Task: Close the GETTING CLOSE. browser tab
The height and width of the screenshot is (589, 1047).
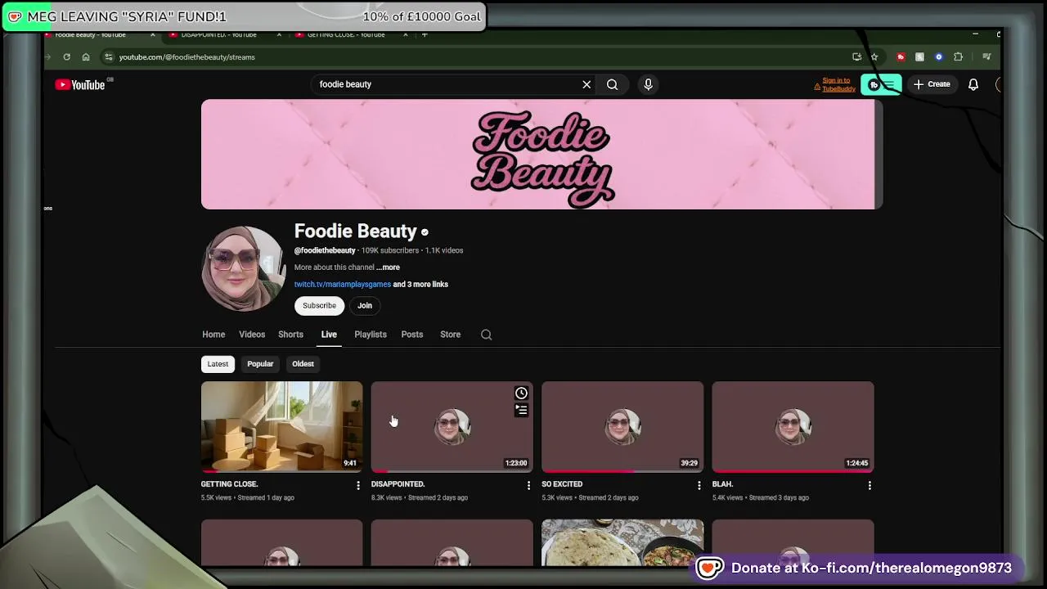Action: click(x=405, y=34)
